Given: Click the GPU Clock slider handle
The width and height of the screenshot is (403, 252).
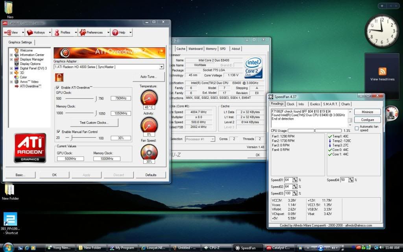Looking at the screenshot, I should click(x=95, y=98).
